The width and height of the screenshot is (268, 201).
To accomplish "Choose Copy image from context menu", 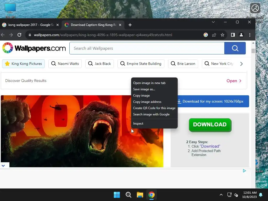I will [154, 96].
